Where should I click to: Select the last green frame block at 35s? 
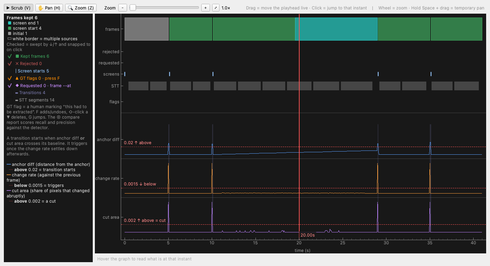pyautogui.click(x=456, y=29)
